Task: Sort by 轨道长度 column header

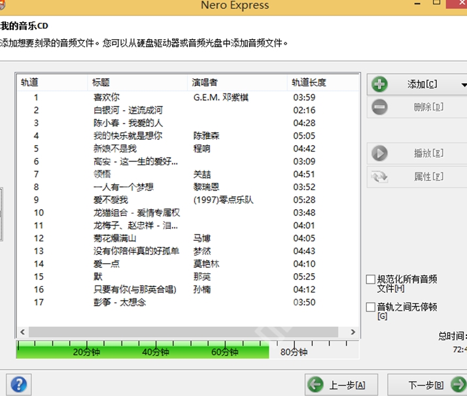Action: click(x=323, y=82)
